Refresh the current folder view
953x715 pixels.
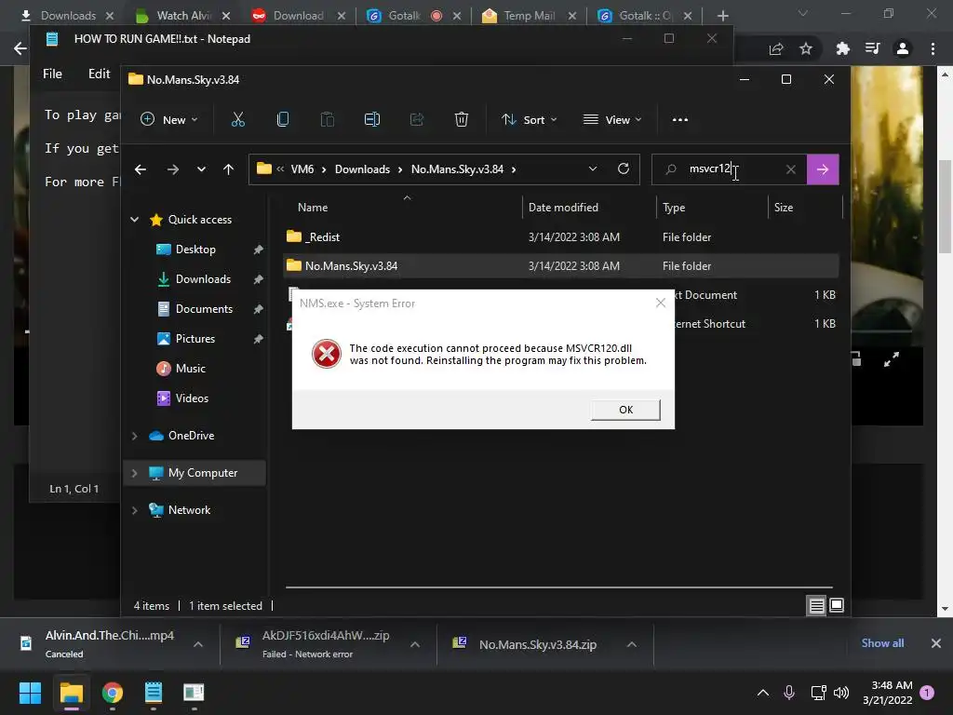coord(623,169)
